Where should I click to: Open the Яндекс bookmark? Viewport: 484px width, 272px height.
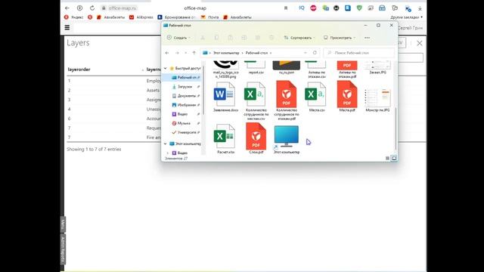click(x=74, y=17)
